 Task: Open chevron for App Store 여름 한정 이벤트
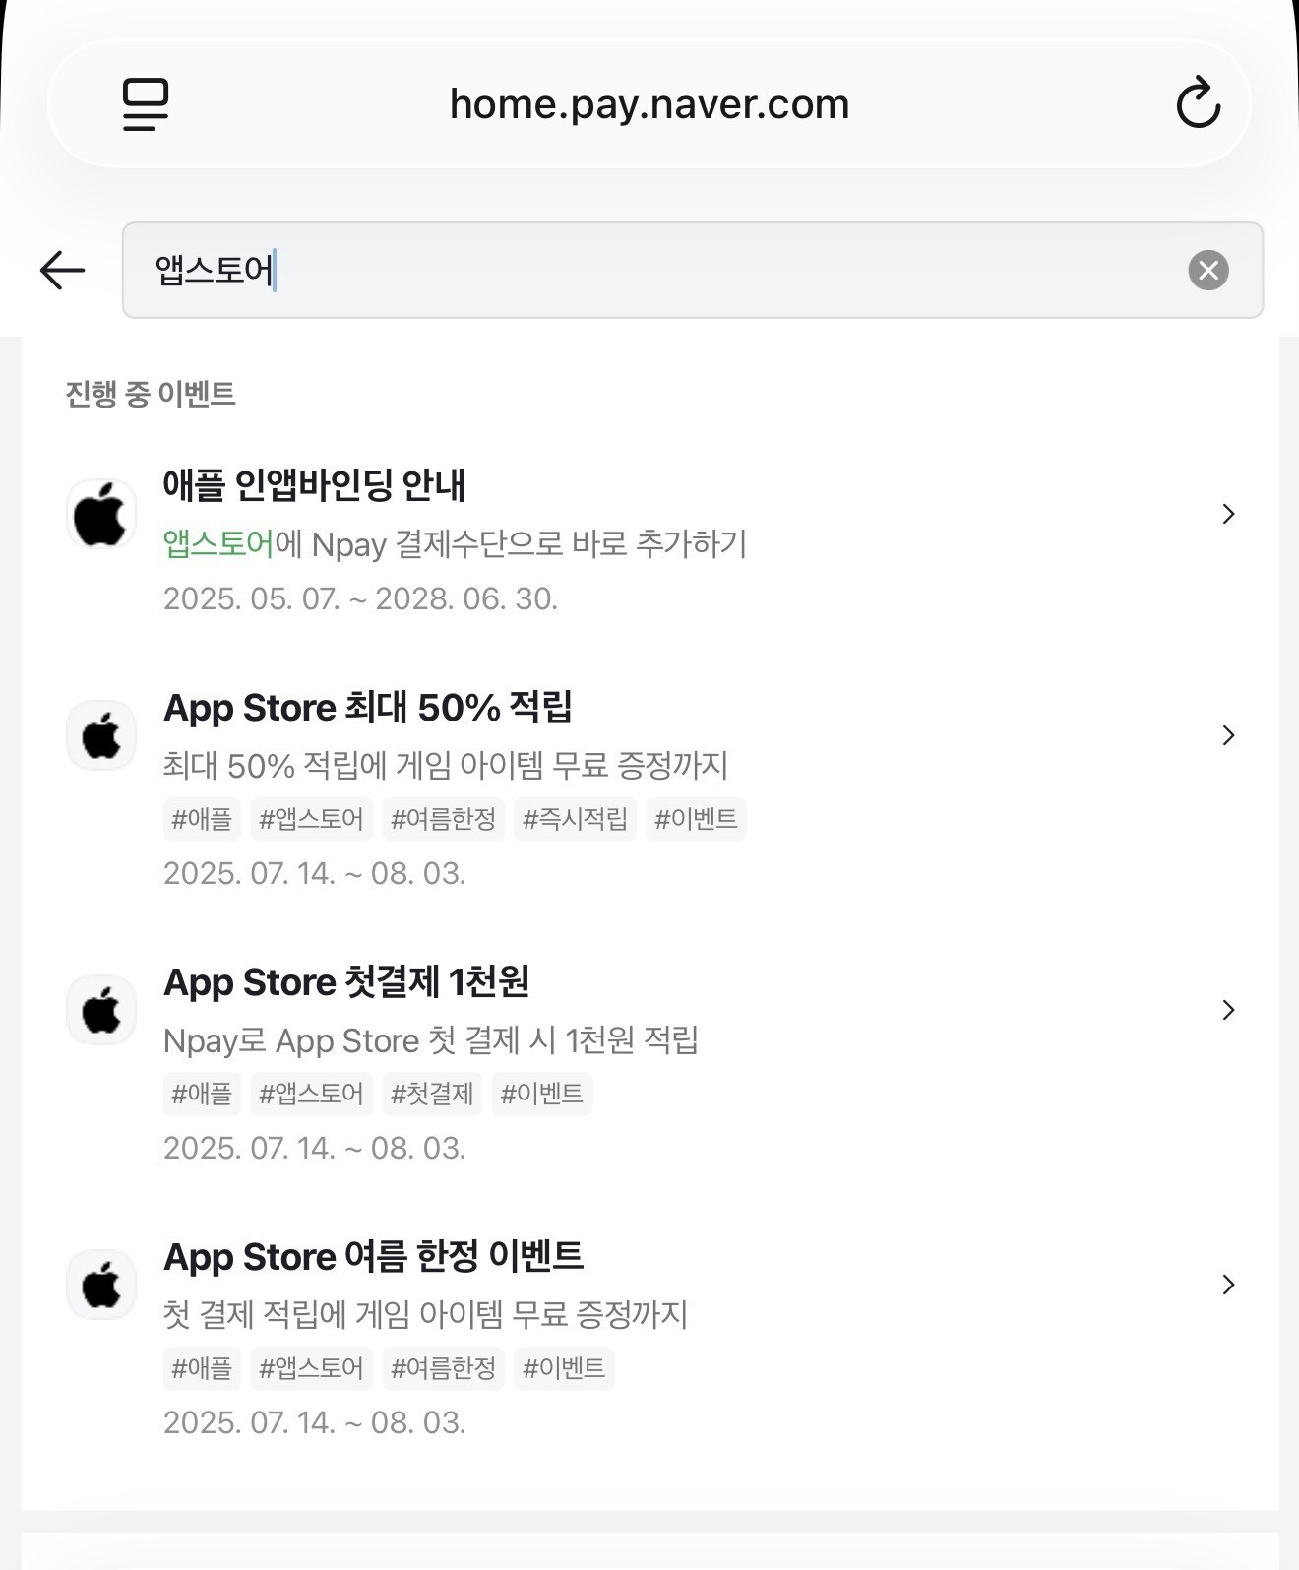1227,1285
